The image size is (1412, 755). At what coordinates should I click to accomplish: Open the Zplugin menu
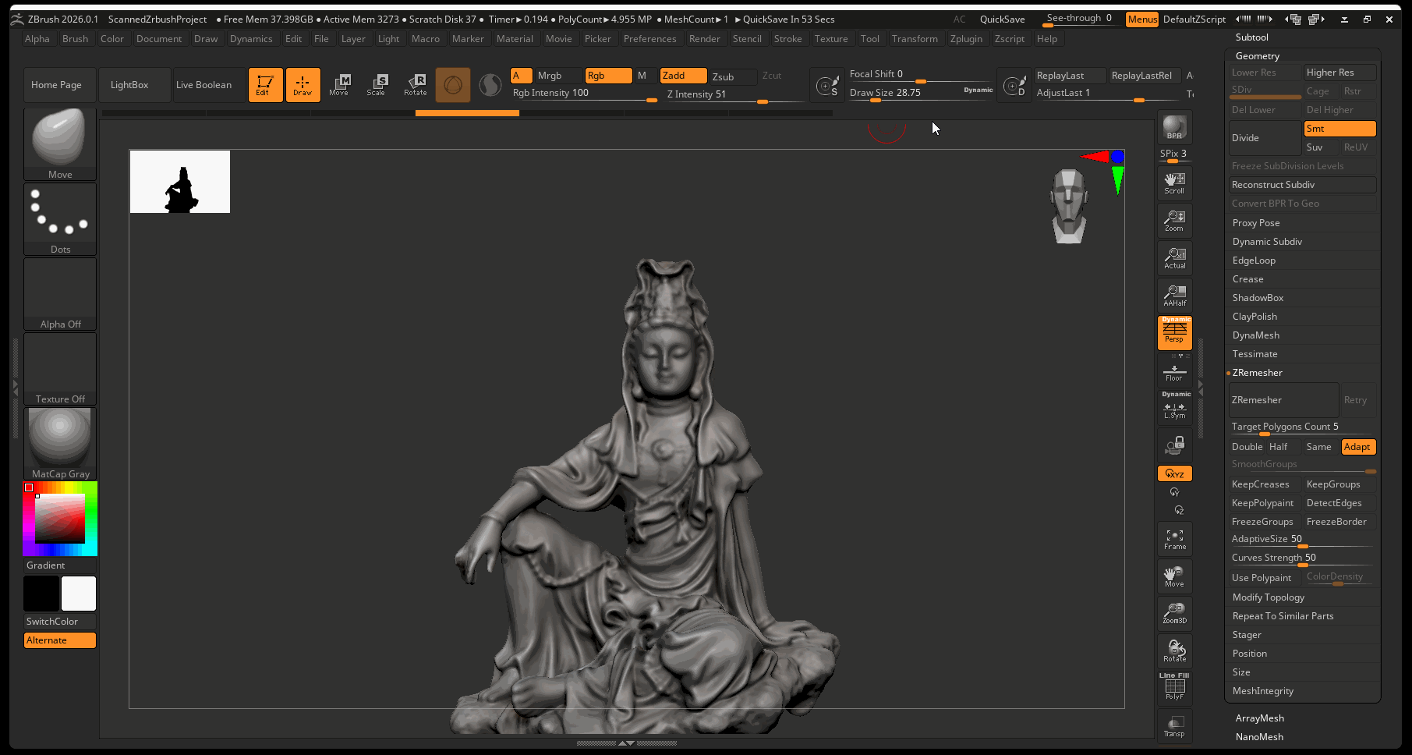(965, 39)
